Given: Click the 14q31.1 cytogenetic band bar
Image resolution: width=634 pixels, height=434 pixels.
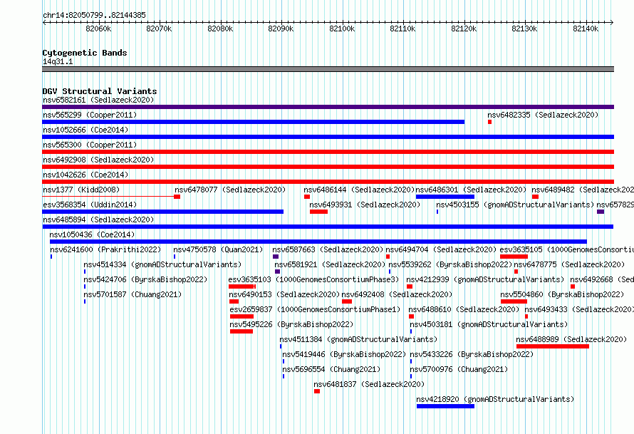Looking at the screenshot, I should [328, 69].
